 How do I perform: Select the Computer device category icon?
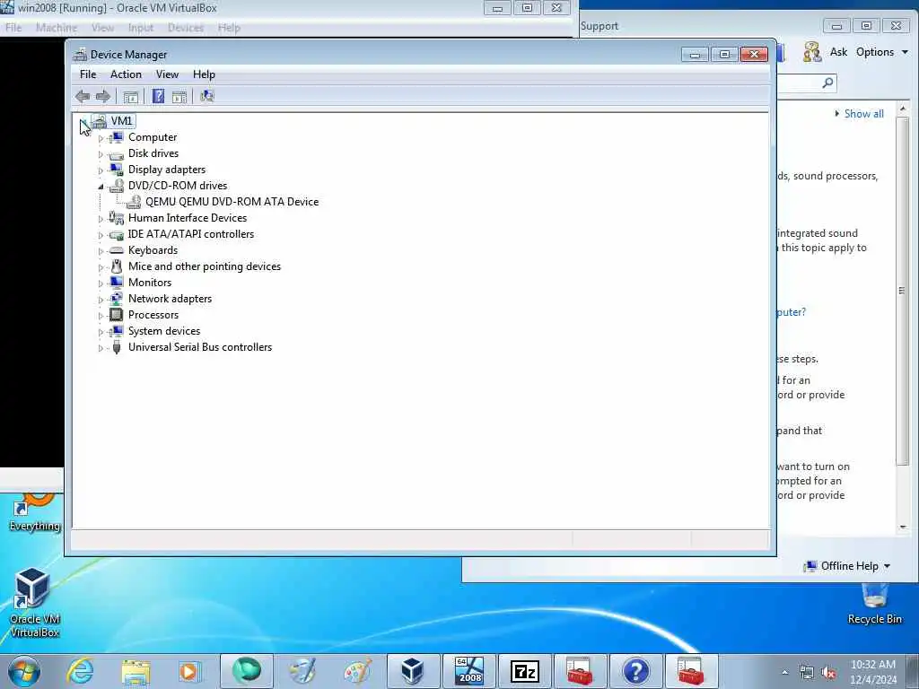(117, 137)
